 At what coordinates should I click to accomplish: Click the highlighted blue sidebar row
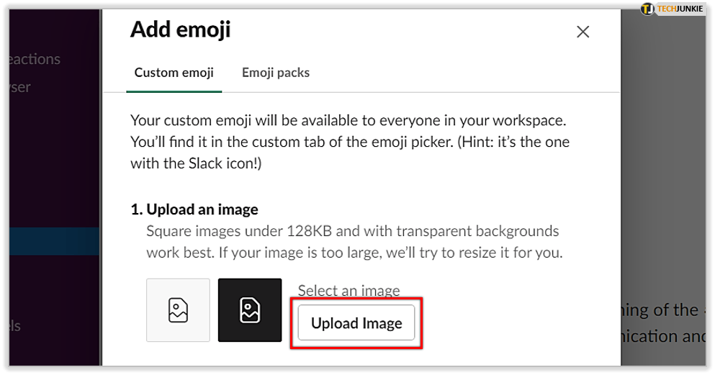click(x=49, y=242)
